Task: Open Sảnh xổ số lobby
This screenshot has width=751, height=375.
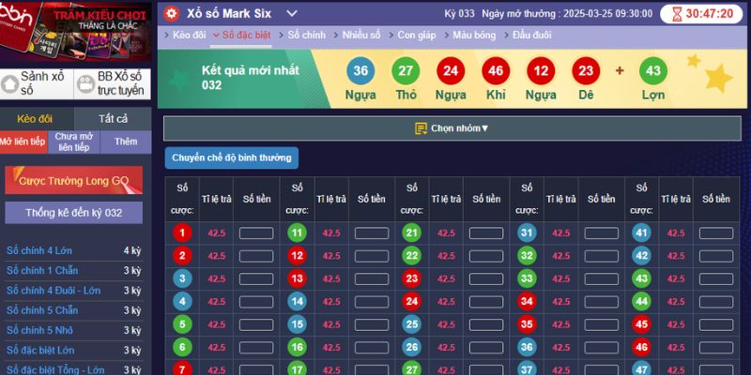Action: tap(37, 83)
